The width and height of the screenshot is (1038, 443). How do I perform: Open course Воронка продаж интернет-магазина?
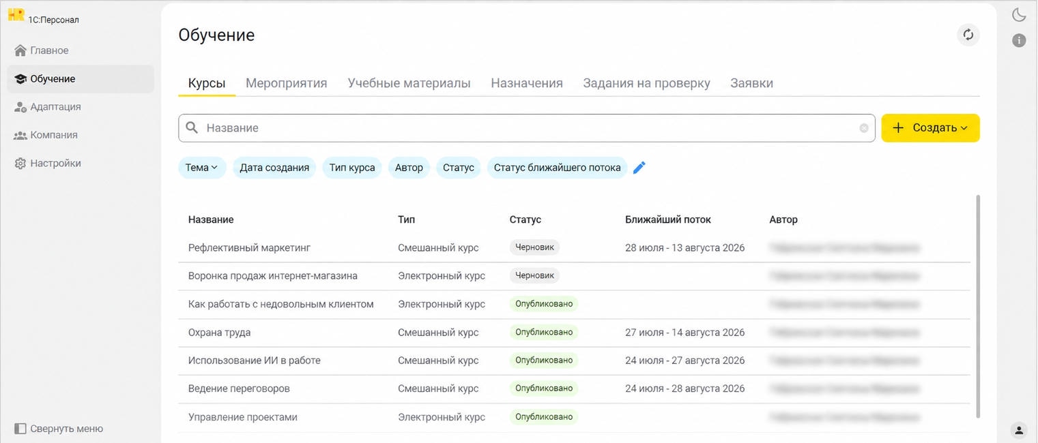tap(273, 276)
